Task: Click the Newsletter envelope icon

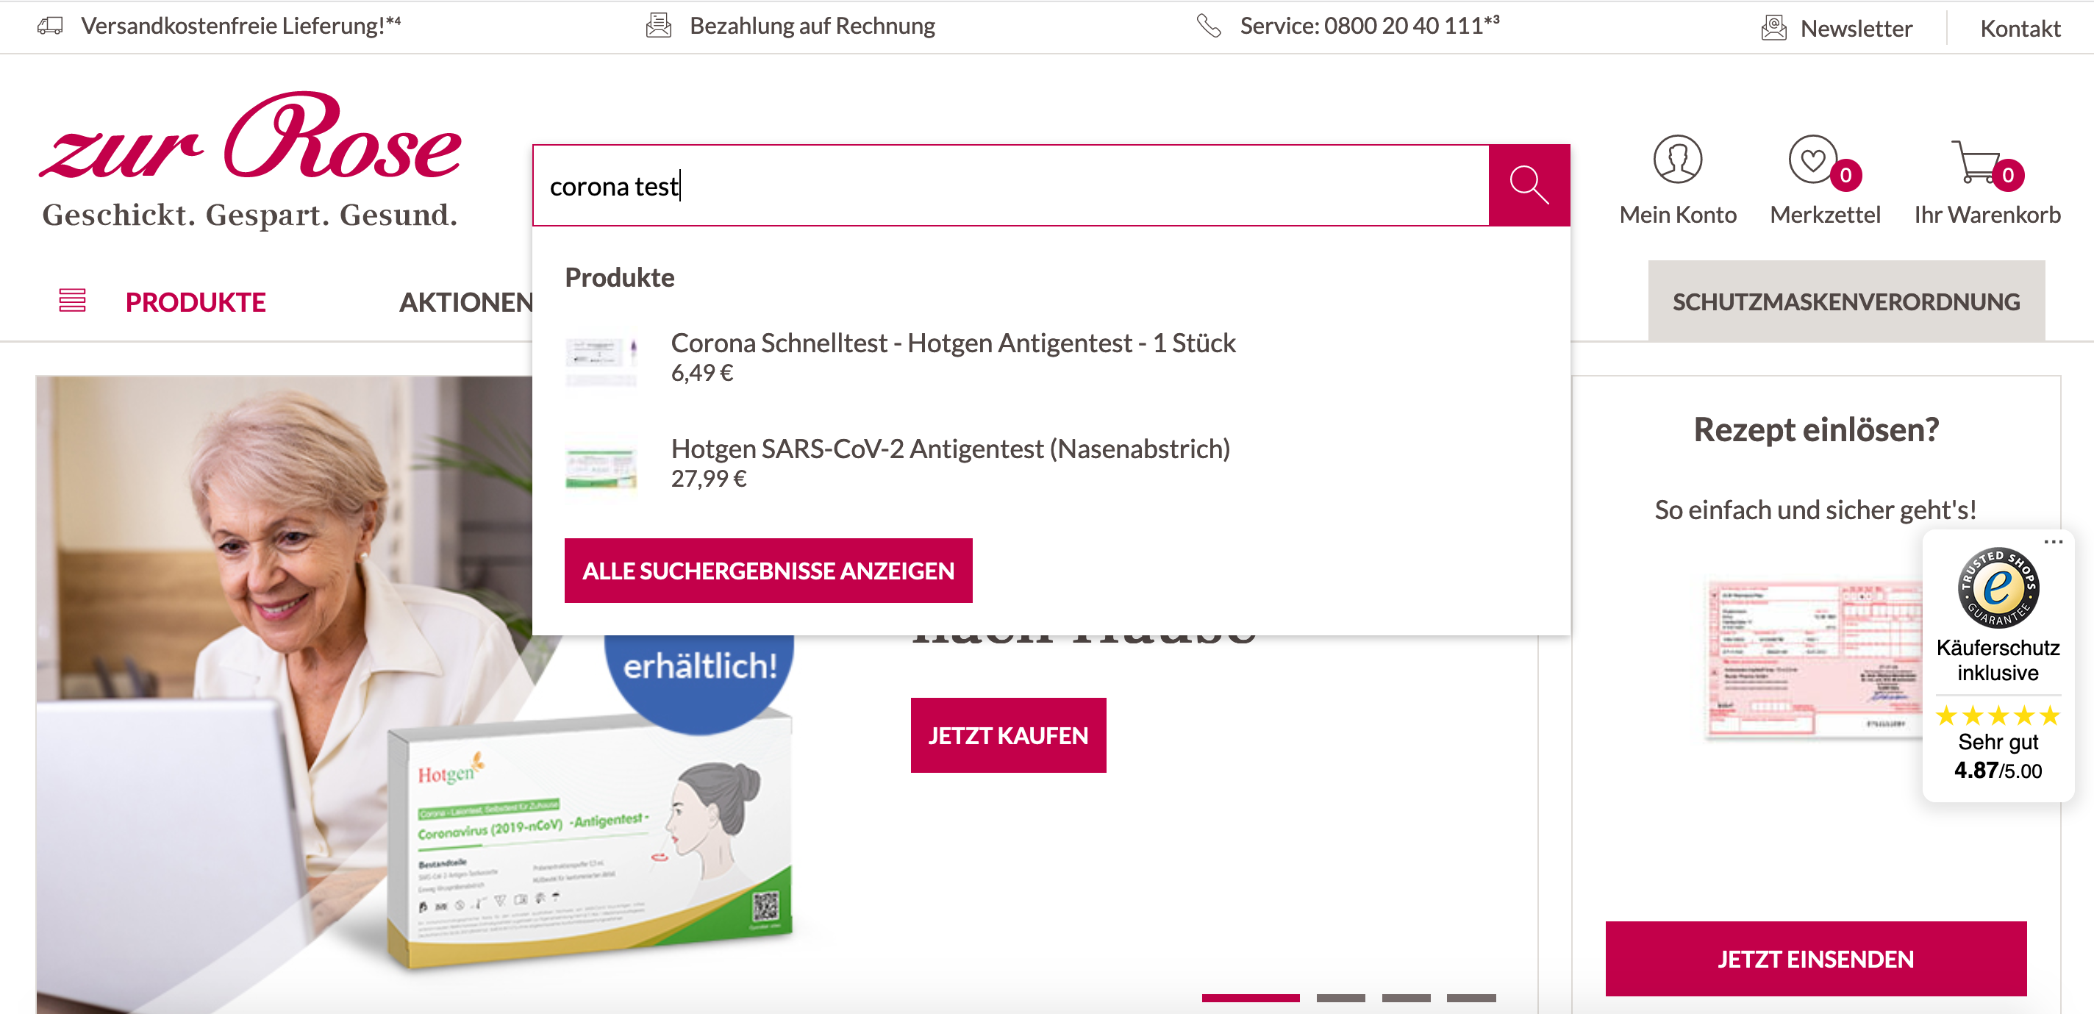Action: (x=1773, y=28)
